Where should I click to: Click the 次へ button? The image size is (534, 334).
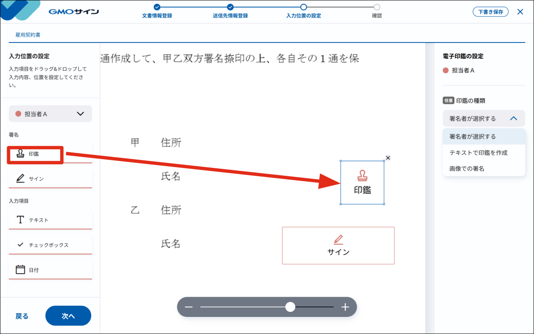pos(68,316)
